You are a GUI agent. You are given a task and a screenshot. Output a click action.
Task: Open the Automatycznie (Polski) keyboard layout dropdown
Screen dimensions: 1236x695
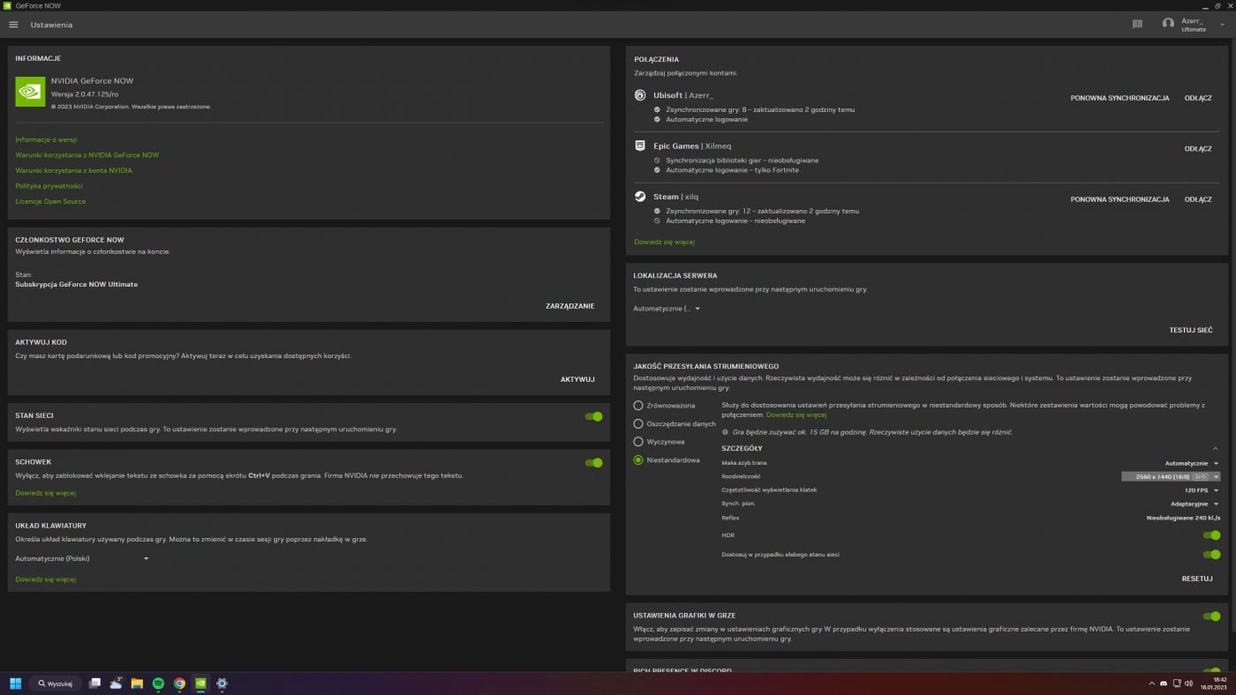pos(82,558)
